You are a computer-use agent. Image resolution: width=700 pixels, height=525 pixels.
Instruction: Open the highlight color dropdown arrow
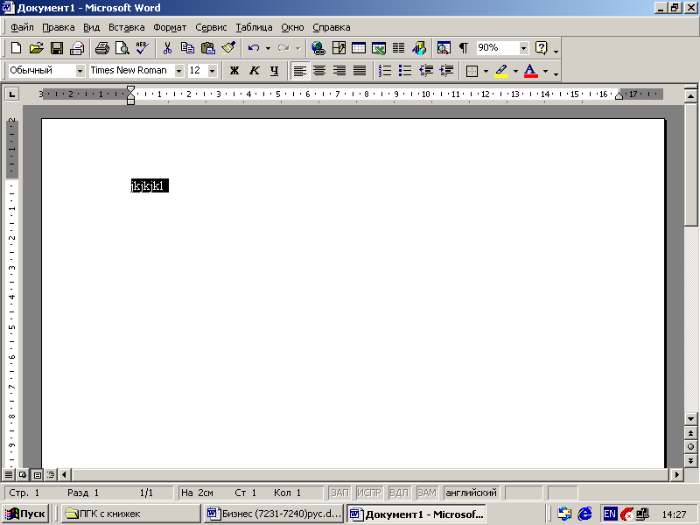[515, 71]
